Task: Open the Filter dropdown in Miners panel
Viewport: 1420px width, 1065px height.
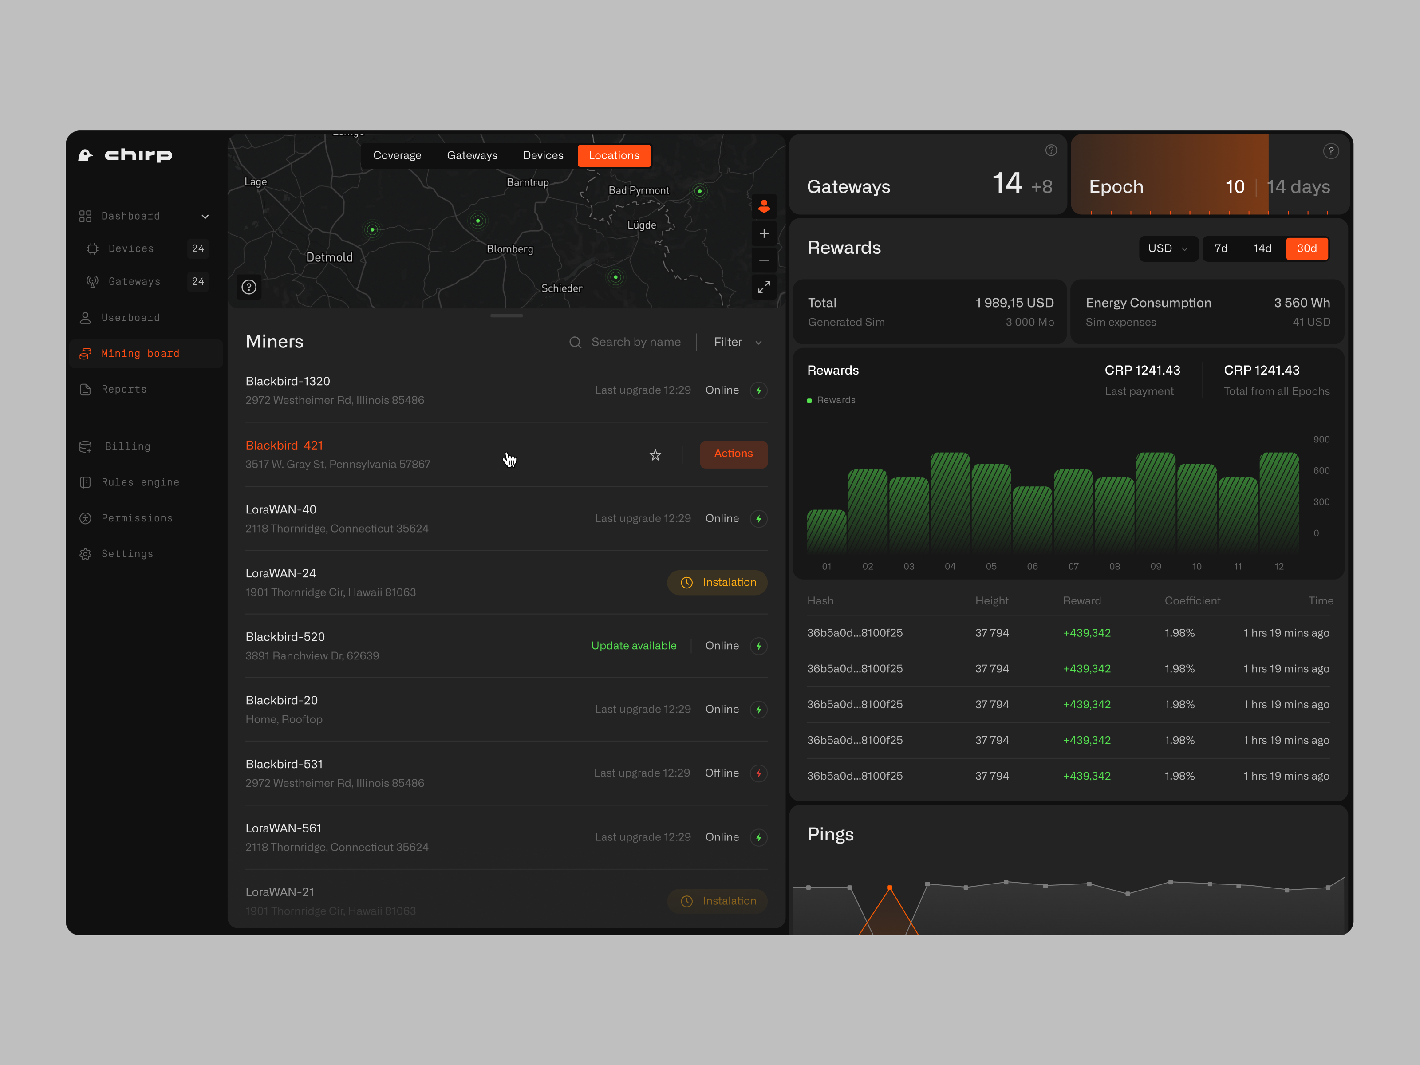Action: pyautogui.click(x=736, y=342)
